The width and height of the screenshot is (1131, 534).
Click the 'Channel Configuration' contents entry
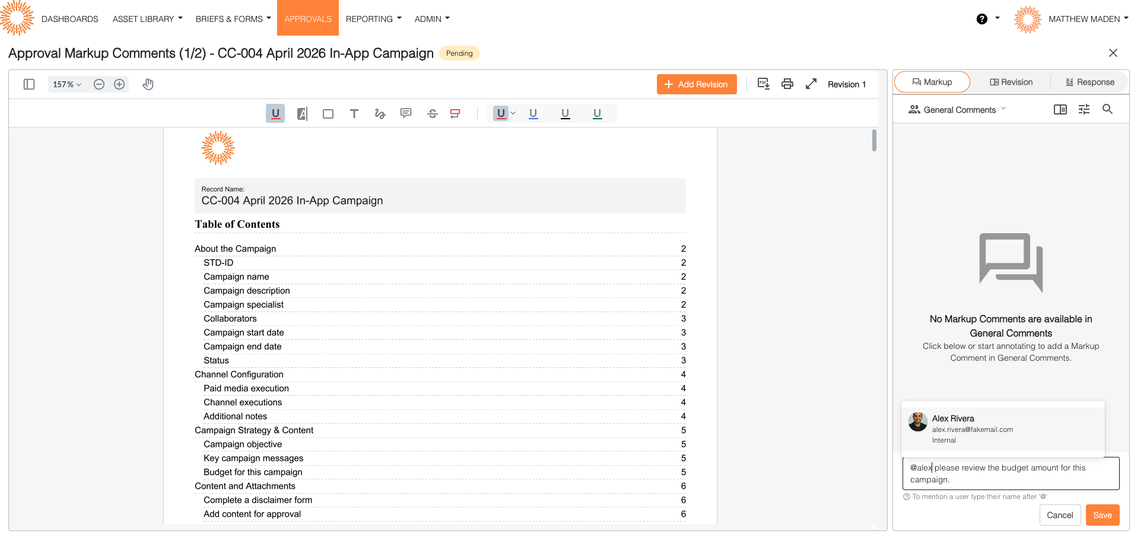point(239,374)
